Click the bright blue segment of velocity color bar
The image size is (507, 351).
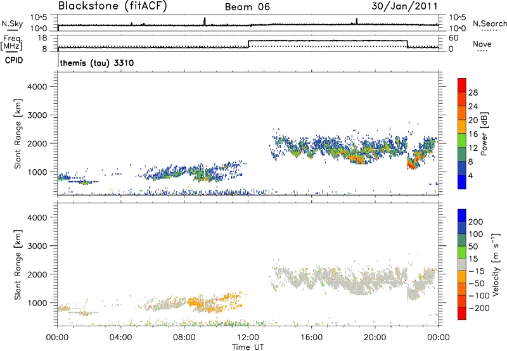click(462, 215)
